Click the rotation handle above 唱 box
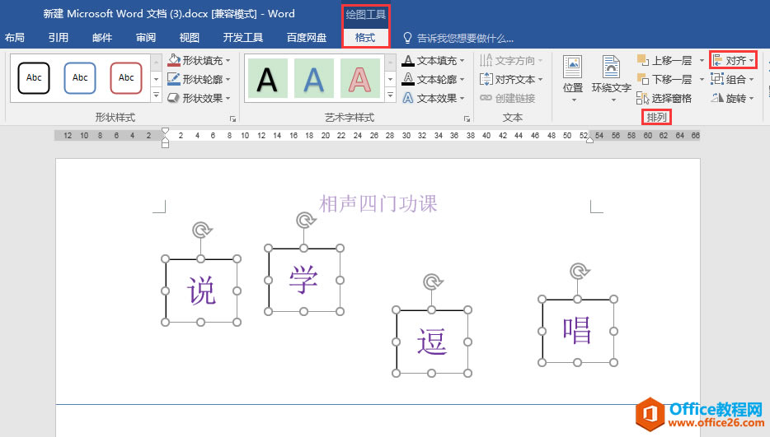The height and width of the screenshot is (437, 770). click(580, 272)
